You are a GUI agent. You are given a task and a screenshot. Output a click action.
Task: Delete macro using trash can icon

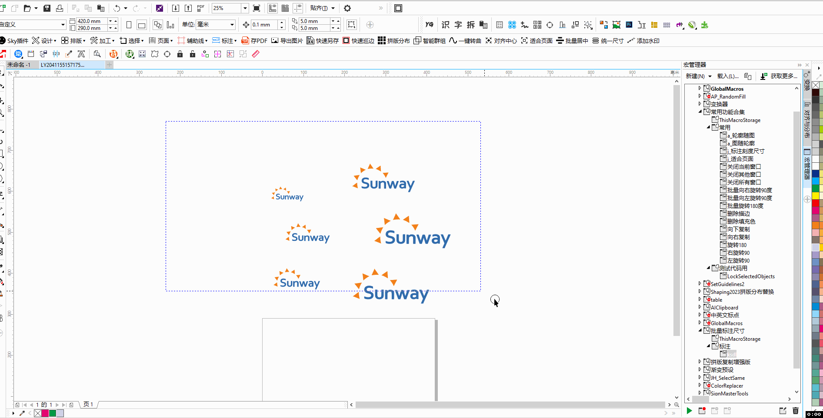(x=796, y=411)
